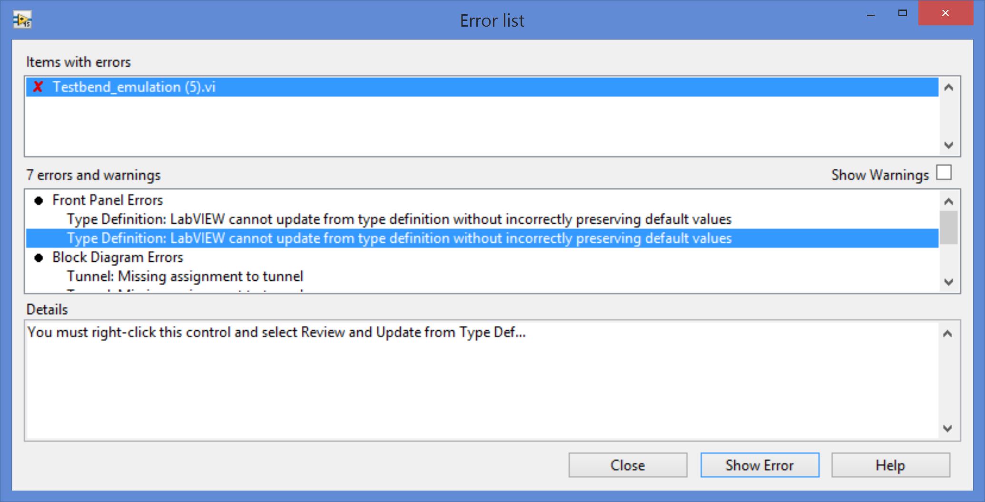Click the Front Panel Errors heading
Screen dimensions: 985x502
[108, 200]
